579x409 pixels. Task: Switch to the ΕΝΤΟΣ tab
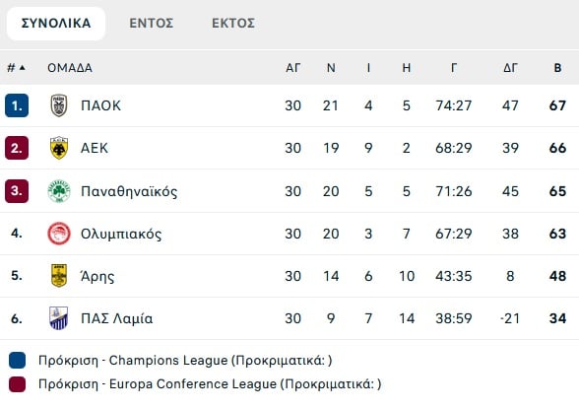point(151,24)
